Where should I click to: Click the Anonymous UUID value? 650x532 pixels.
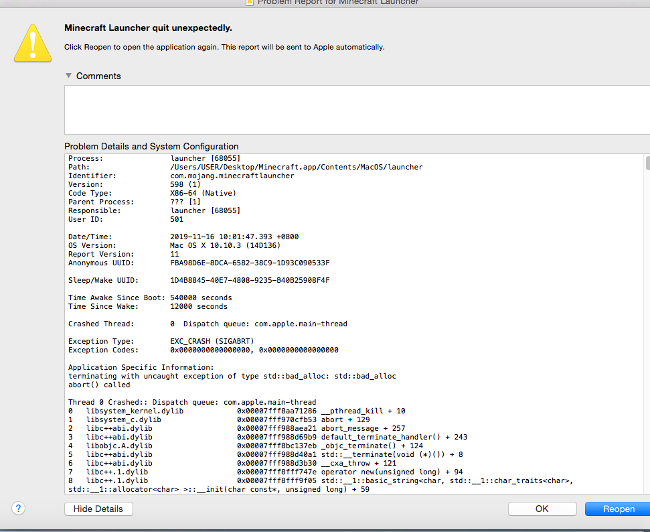(250, 263)
